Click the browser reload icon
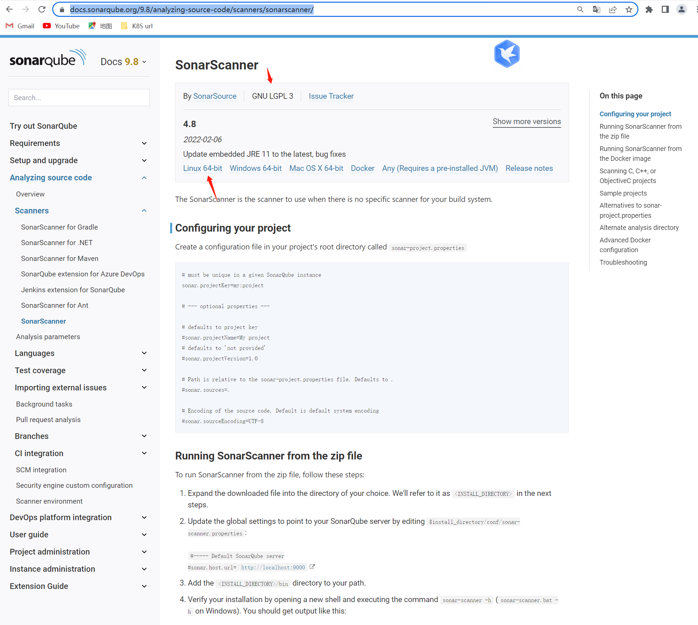Viewport: 698px width, 625px height. click(x=42, y=9)
